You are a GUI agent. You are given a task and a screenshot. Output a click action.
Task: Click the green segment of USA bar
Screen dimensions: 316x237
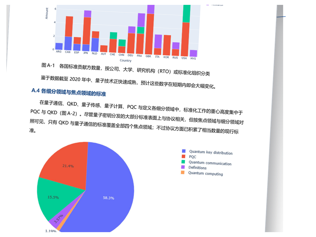click(x=187, y=14)
